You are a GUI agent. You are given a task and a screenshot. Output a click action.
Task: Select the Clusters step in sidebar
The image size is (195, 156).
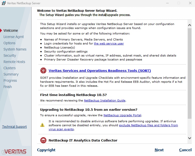click(10, 68)
